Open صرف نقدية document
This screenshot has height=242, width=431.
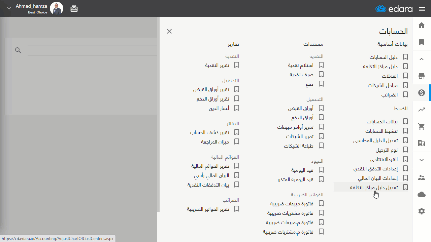pos(302,75)
